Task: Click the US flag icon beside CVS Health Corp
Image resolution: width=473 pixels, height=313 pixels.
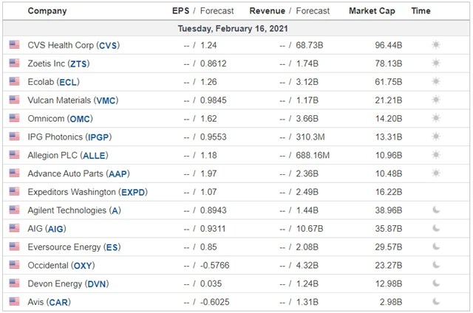Action: pos(14,45)
